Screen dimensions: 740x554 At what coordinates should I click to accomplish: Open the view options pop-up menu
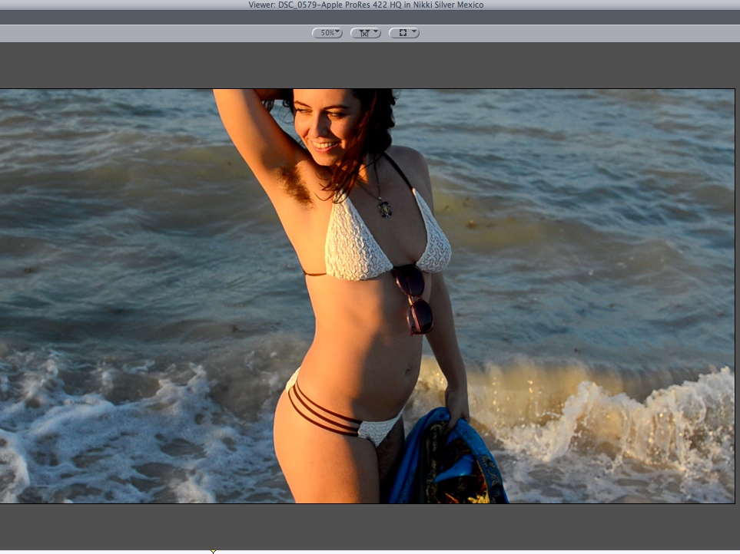pyautogui.click(x=403, y=33)
